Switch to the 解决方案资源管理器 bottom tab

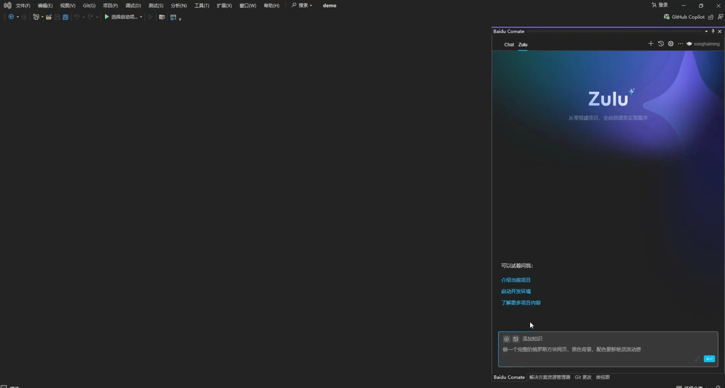coord(550,377)
